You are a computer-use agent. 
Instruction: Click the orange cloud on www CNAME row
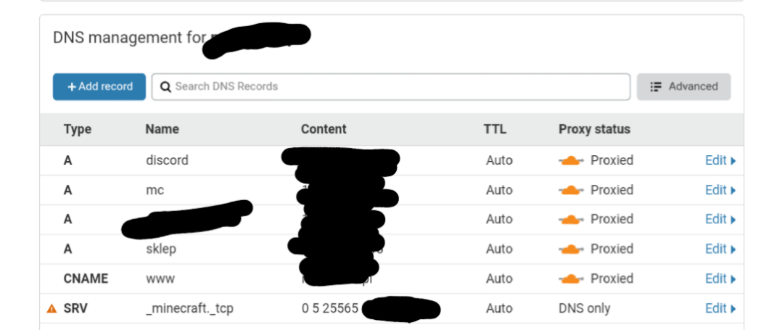pyautogui.click(x=572, y=279)
